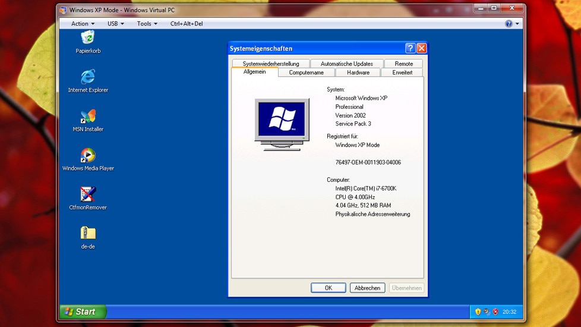The height and width of the screenshot is (327, 581).
Task: Click the 'Microsoft Windows XP' text
Action: point(361,98)
